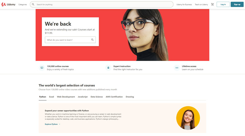Click the magnifier icon in top search bar
Image resolution: width=245 pixels, height=136 pixels.
33,4
